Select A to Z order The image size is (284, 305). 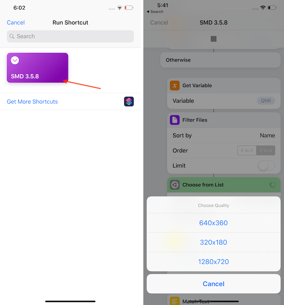point(247,150)
